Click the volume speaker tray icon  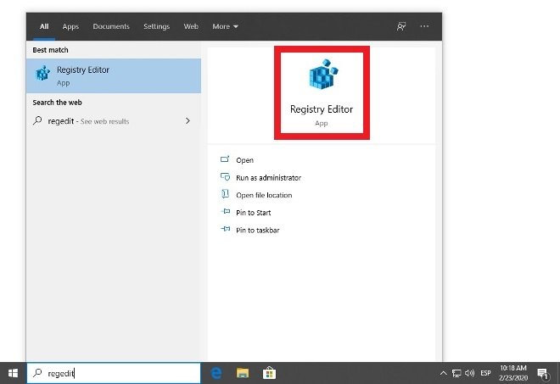pos(470,373)
